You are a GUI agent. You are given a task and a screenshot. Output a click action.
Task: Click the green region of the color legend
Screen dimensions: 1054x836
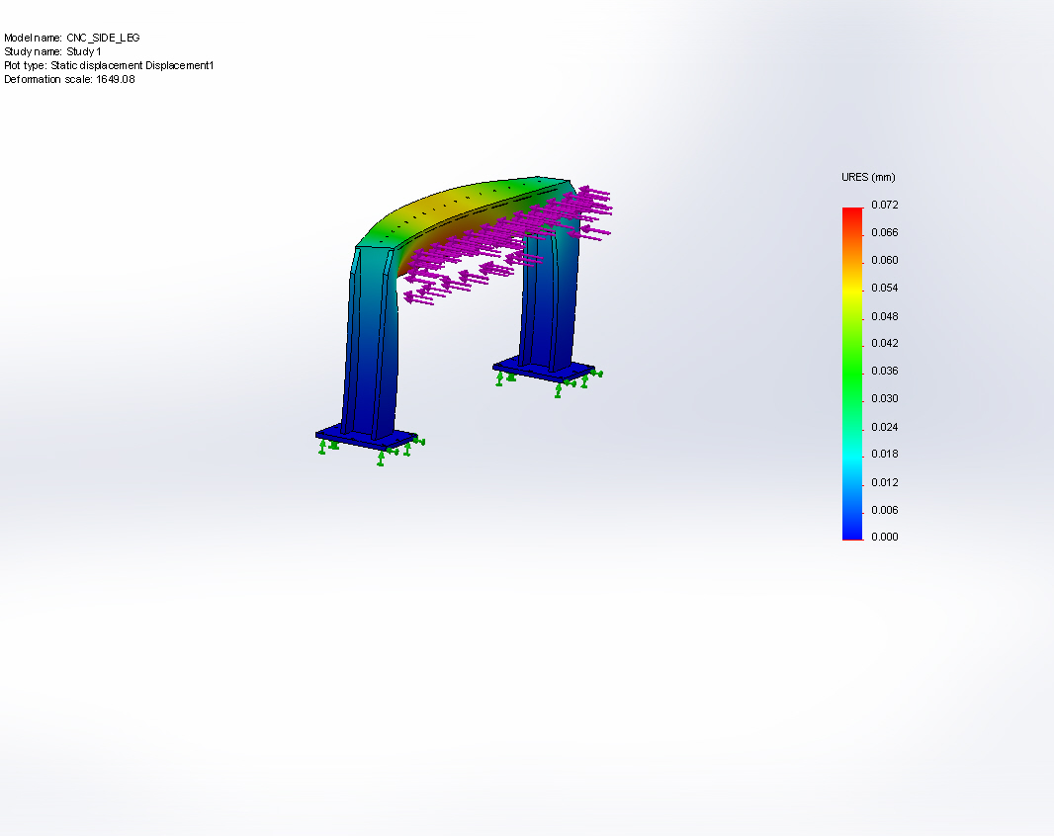pyautogui.click(x=852, y=372)
